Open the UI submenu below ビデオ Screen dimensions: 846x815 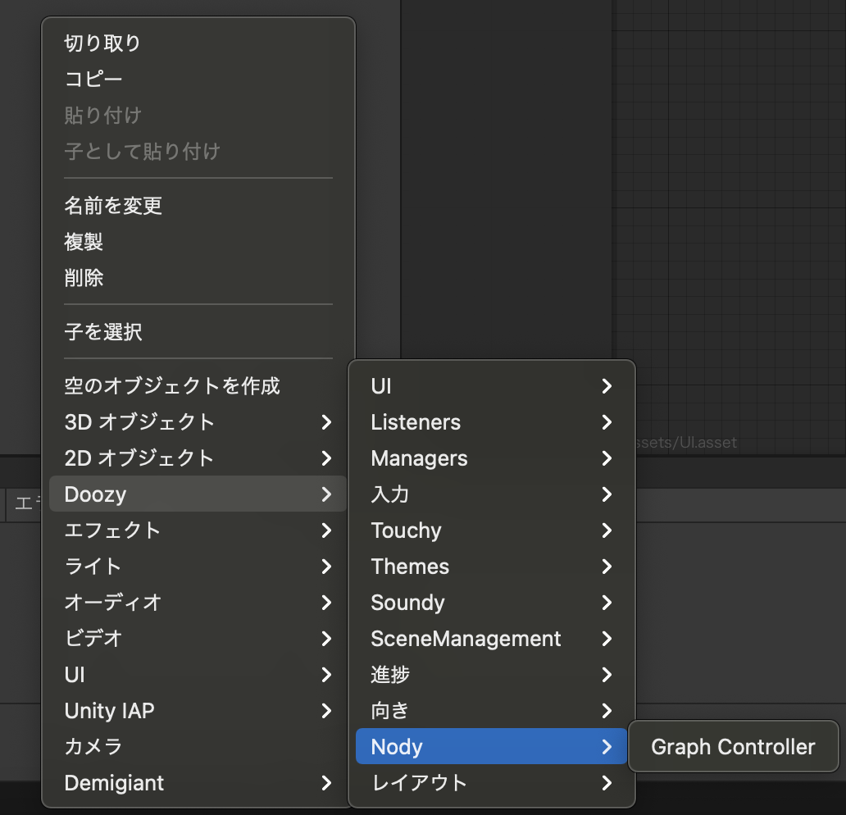point(198,675)
